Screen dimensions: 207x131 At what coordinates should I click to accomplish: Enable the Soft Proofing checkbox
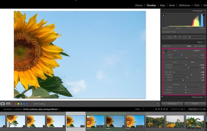pos(31,104)
